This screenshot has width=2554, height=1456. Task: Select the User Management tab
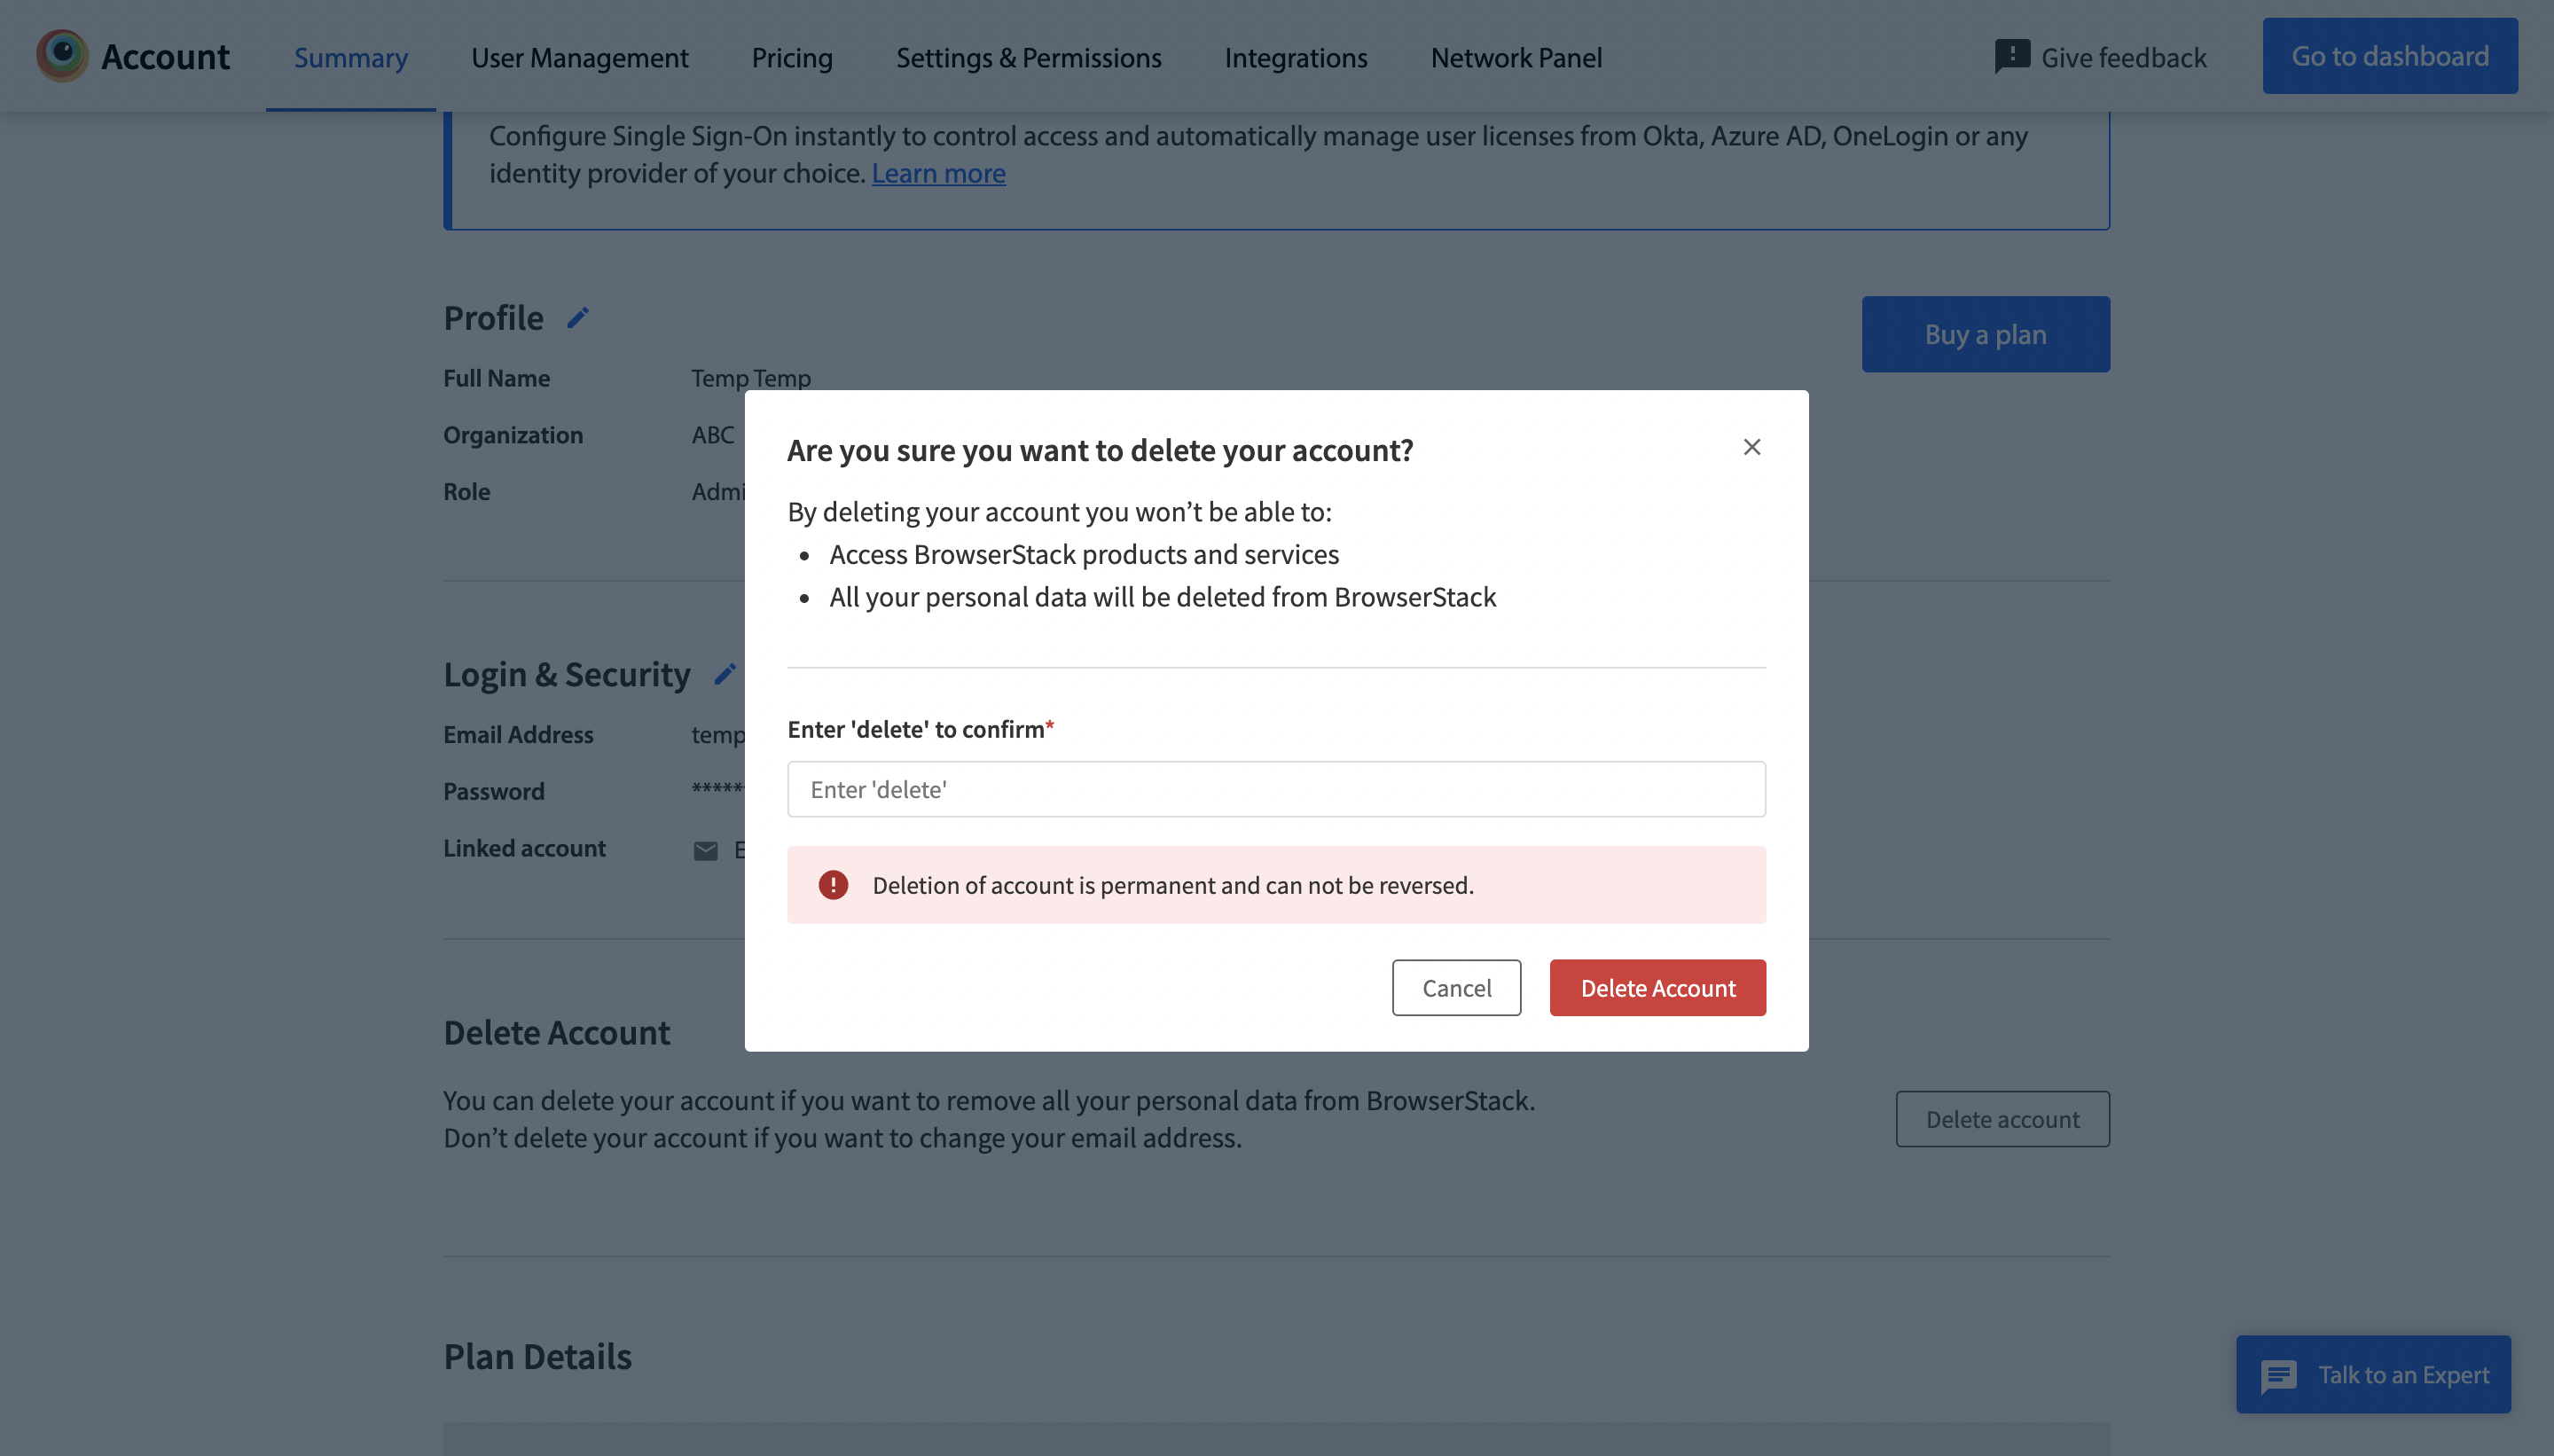pos(579,56)
